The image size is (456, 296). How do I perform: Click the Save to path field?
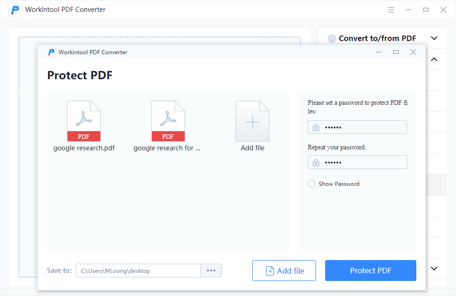(138, 270)
